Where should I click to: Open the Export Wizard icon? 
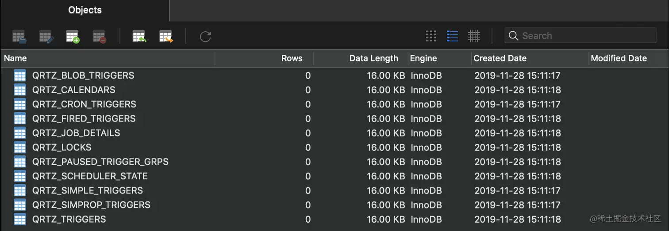[166, 36]
